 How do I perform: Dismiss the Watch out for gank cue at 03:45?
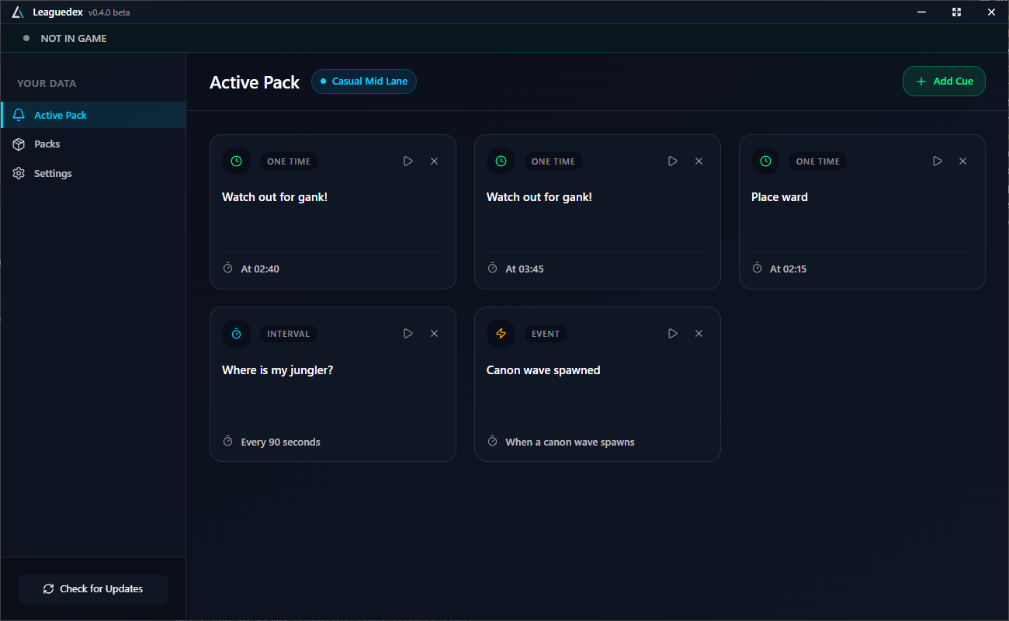click(699, 161)
